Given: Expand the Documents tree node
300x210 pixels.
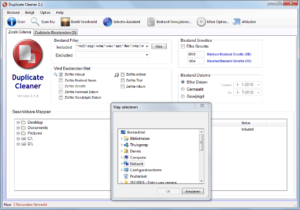Looking at the screenshot, I should pyautogui.click(x=18, y=128).
